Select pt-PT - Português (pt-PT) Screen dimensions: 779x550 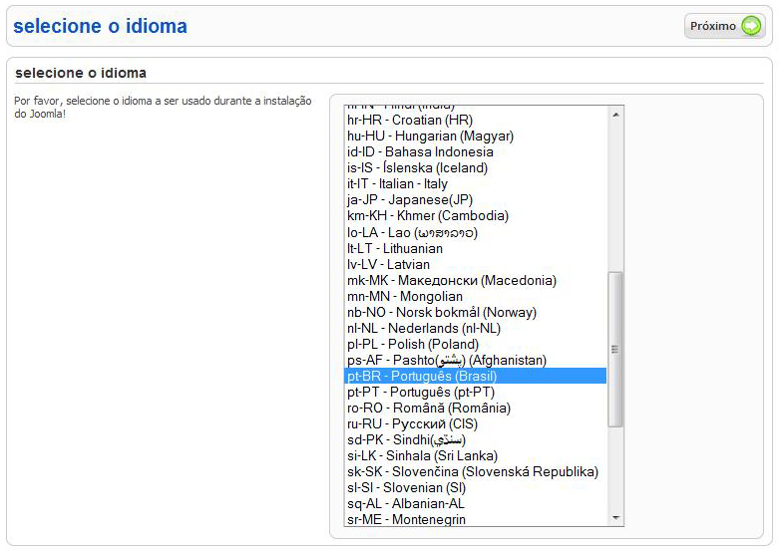click(x=475, y=393)
